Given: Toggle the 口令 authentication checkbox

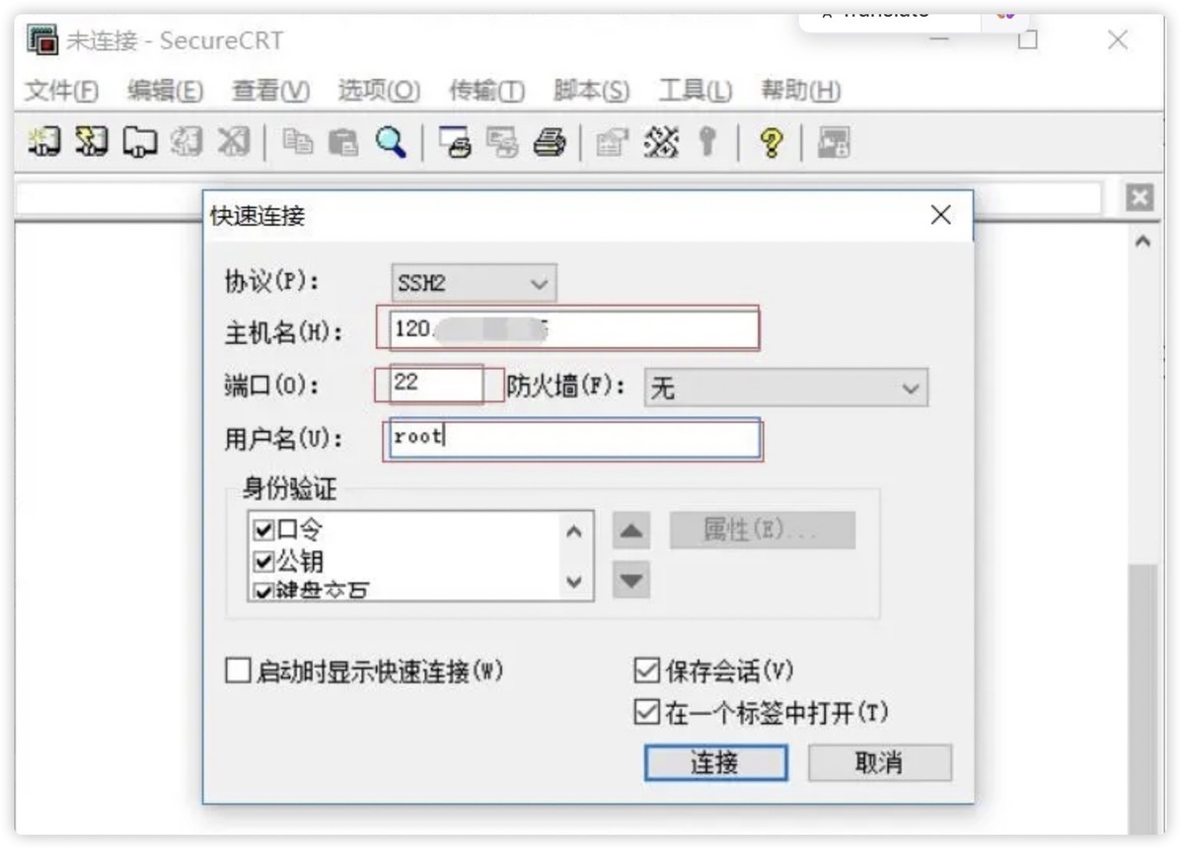Looking at the screenshot, I should (x=263, y=530).
